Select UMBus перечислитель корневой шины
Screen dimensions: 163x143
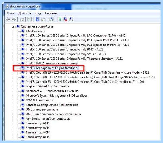(x=54, y=114)
